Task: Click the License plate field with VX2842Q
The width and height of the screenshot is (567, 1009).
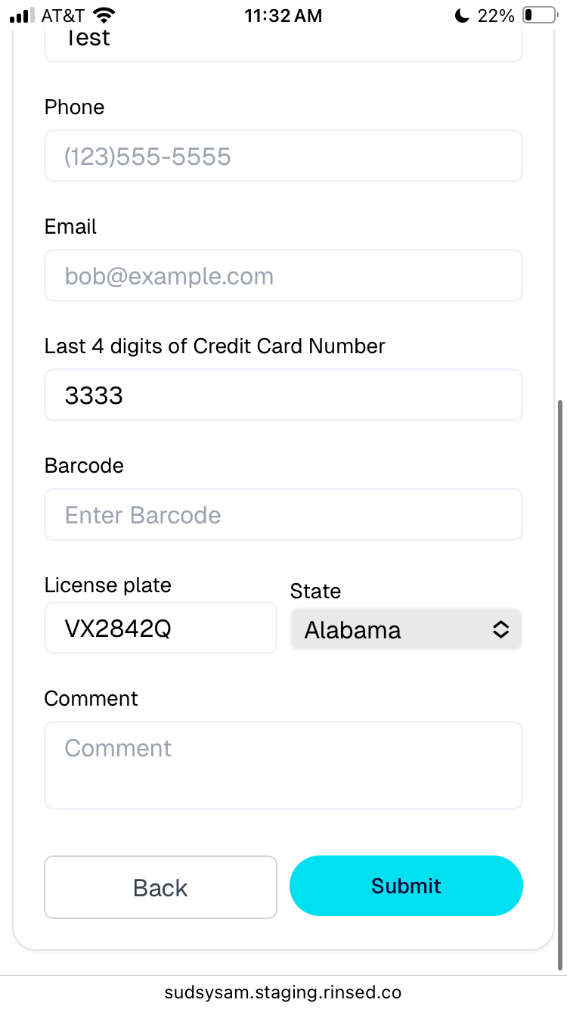Action: click(160, 628)
